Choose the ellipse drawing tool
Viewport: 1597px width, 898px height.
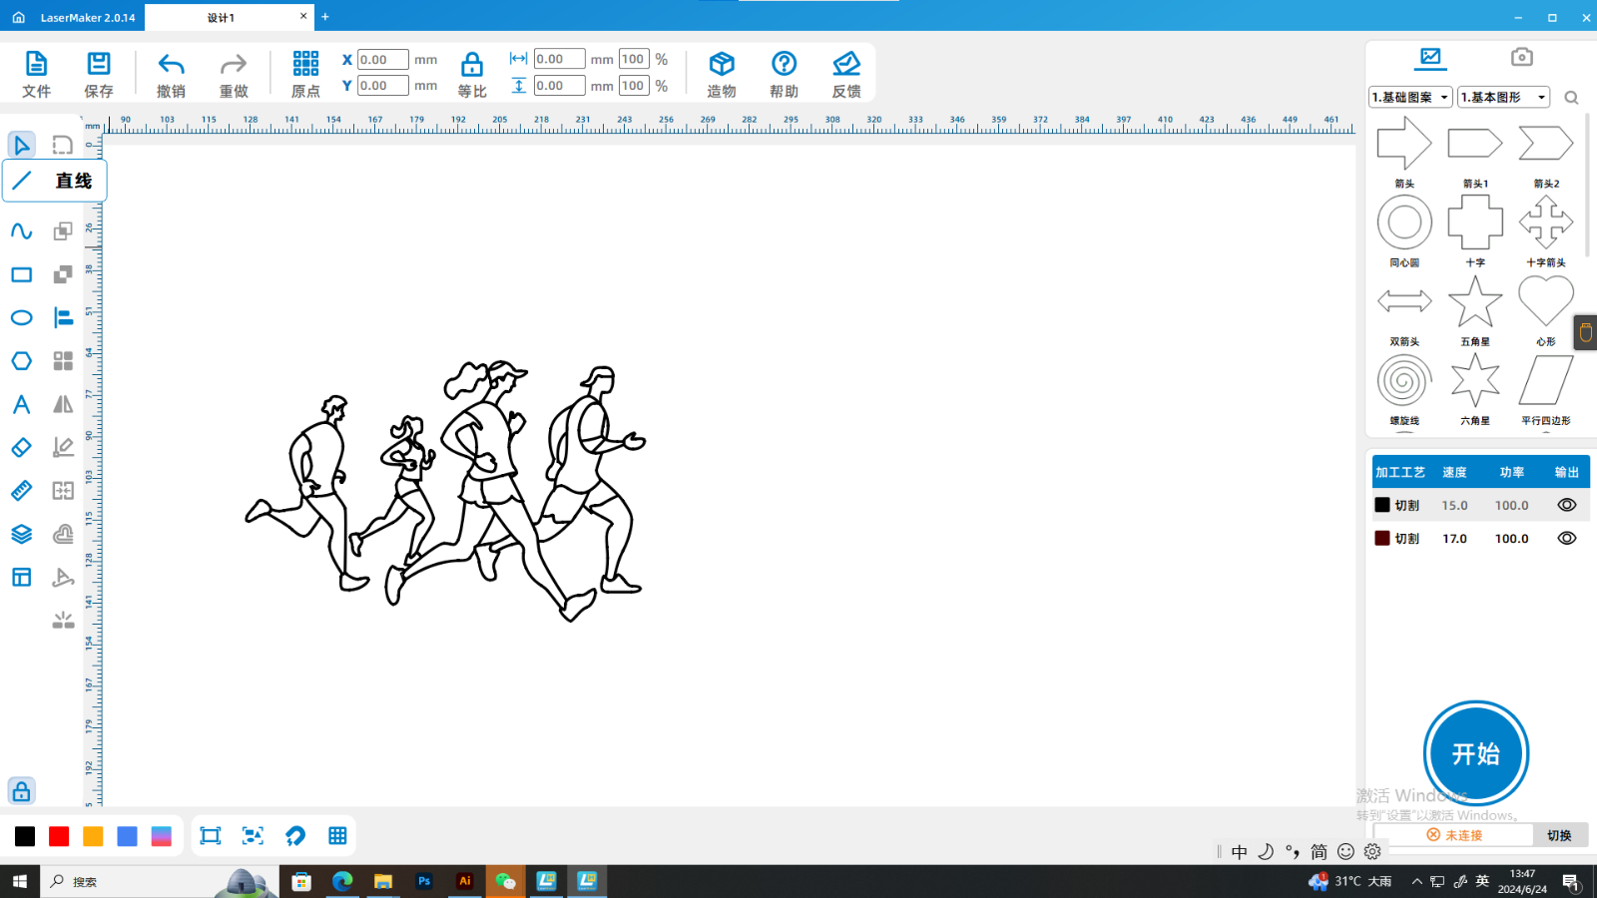[21, 318]
